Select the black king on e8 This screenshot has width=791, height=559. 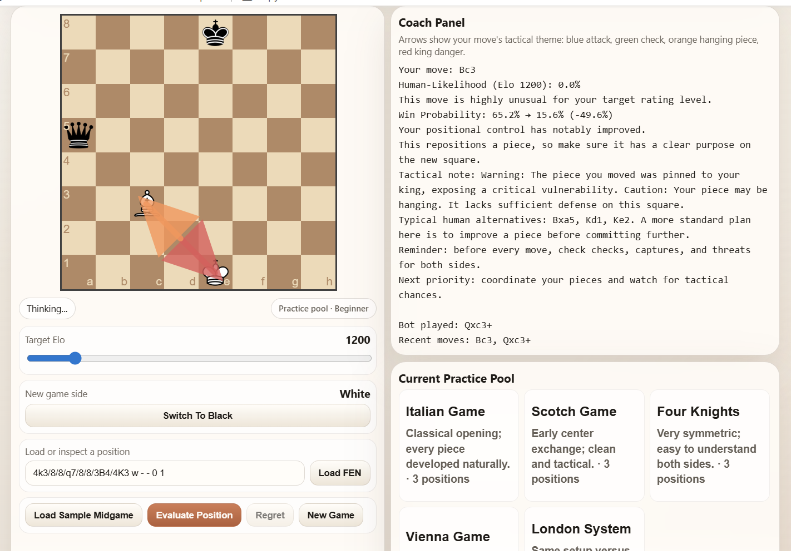click(x=216, y=33)
